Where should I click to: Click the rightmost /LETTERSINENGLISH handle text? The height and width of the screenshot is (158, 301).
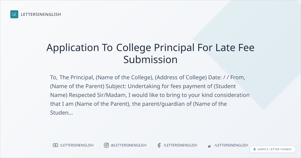(231, 145)
